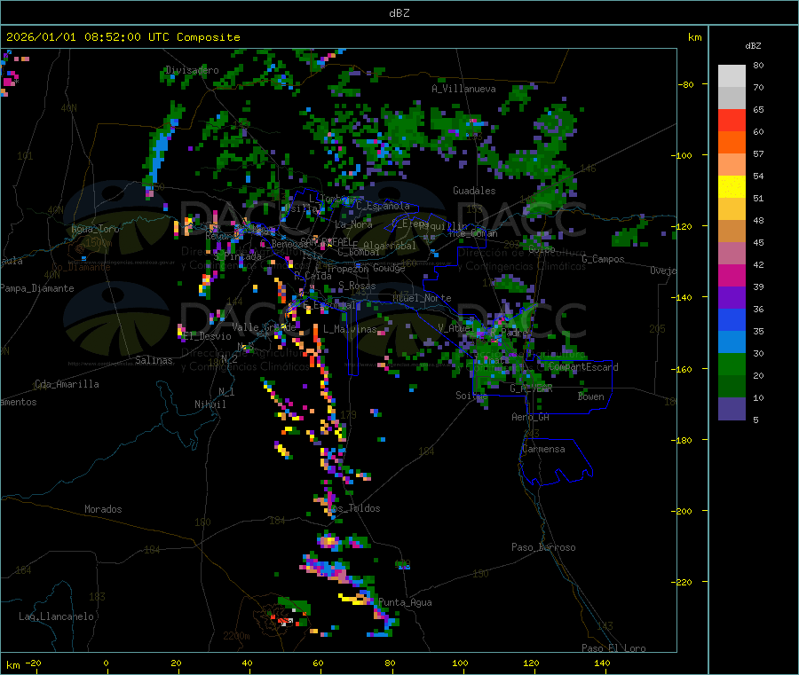799x675 pixels.
Task: Click the Morados location label
Action: 104,509
